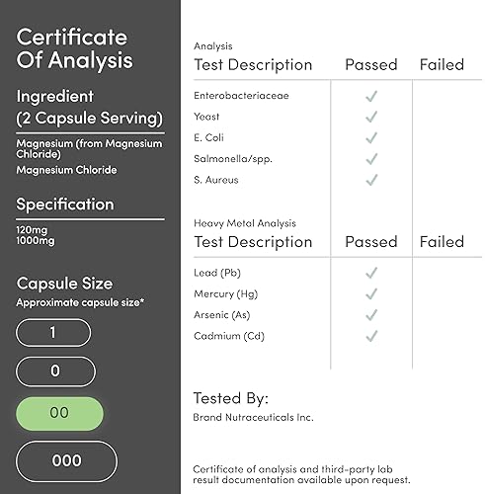Click the Brand Nutraceuticals Inc. text

(x=253, y=417)
